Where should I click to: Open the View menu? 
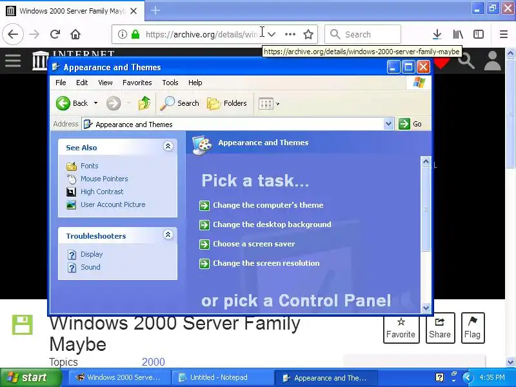click(105, 83)
